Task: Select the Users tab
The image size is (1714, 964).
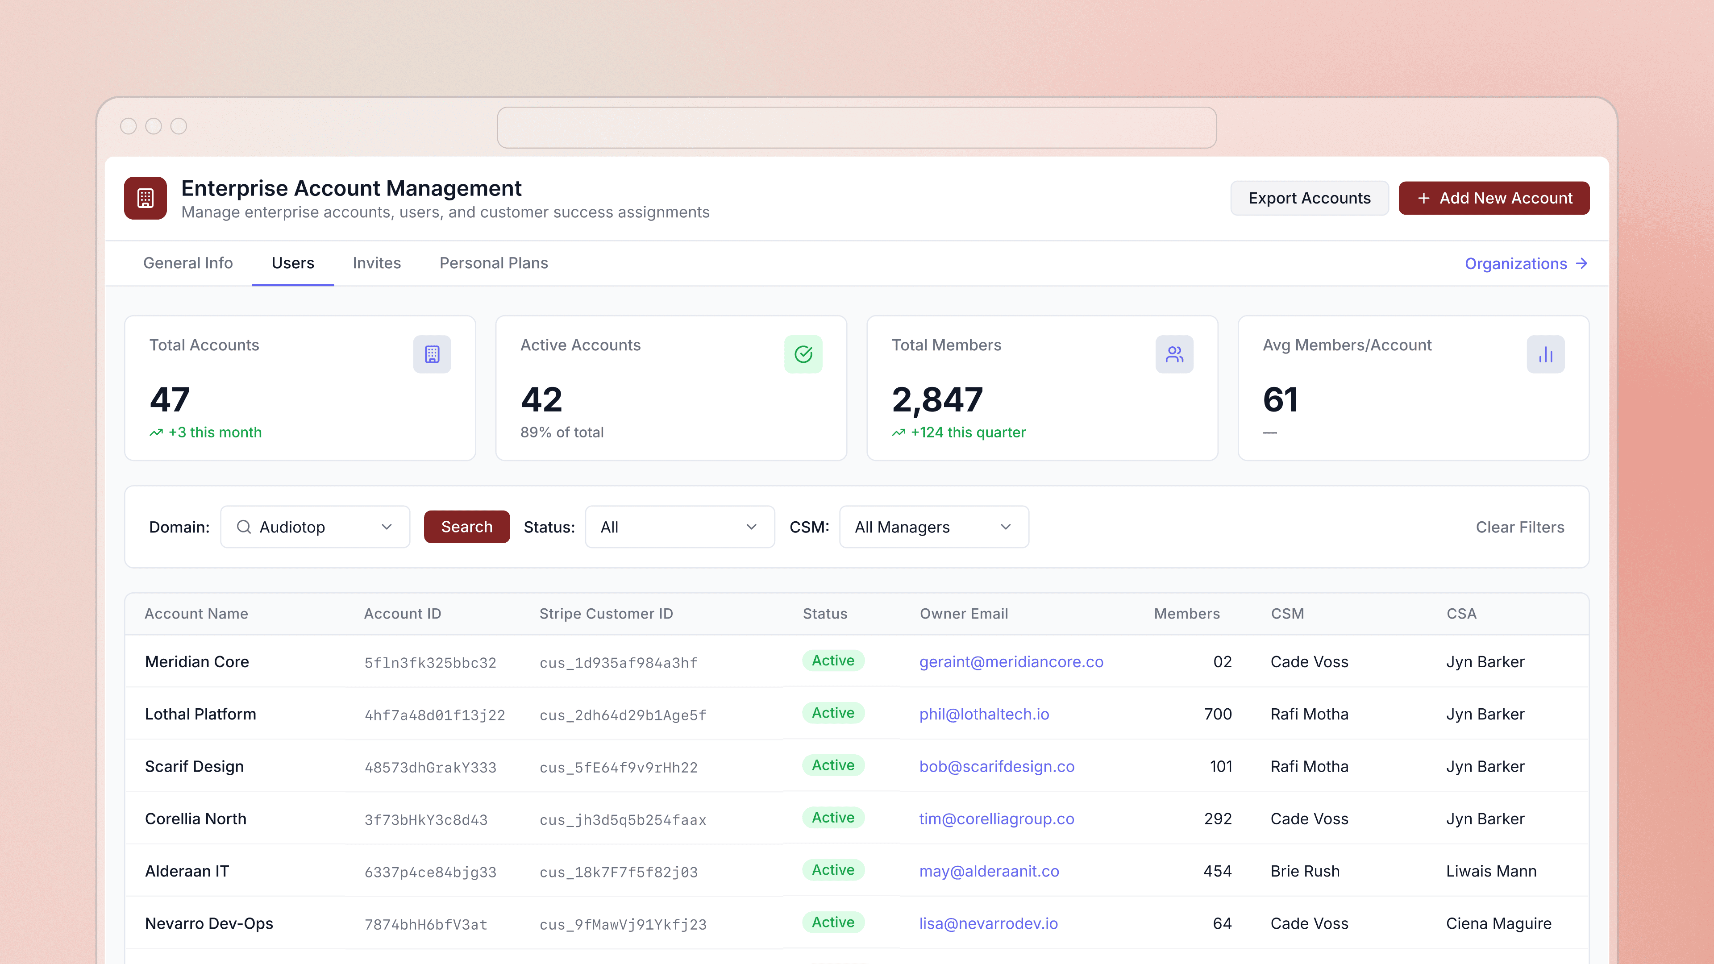Action: [293, 263]
